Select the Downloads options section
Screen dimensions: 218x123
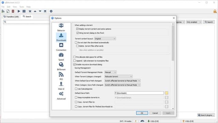61,37
